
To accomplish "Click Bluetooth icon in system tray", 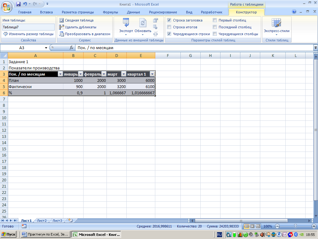I will coord(296,235).
